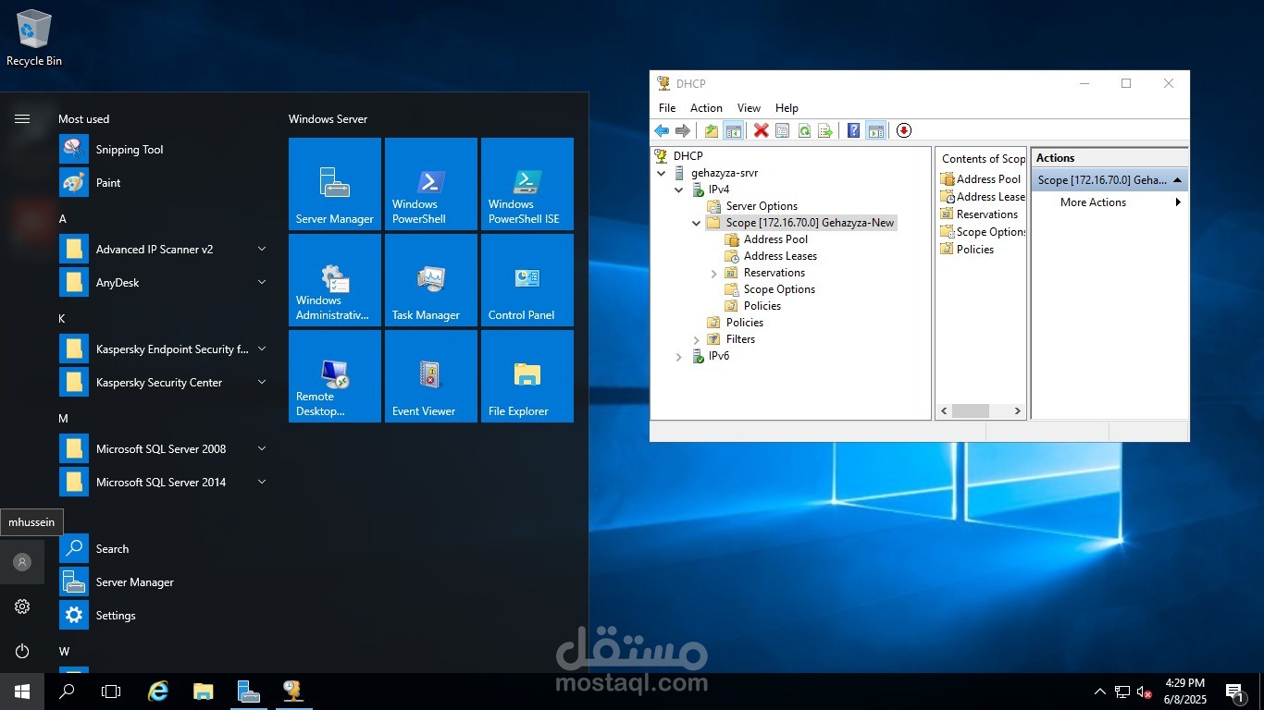Click the Task View taskbar icon

111,691
